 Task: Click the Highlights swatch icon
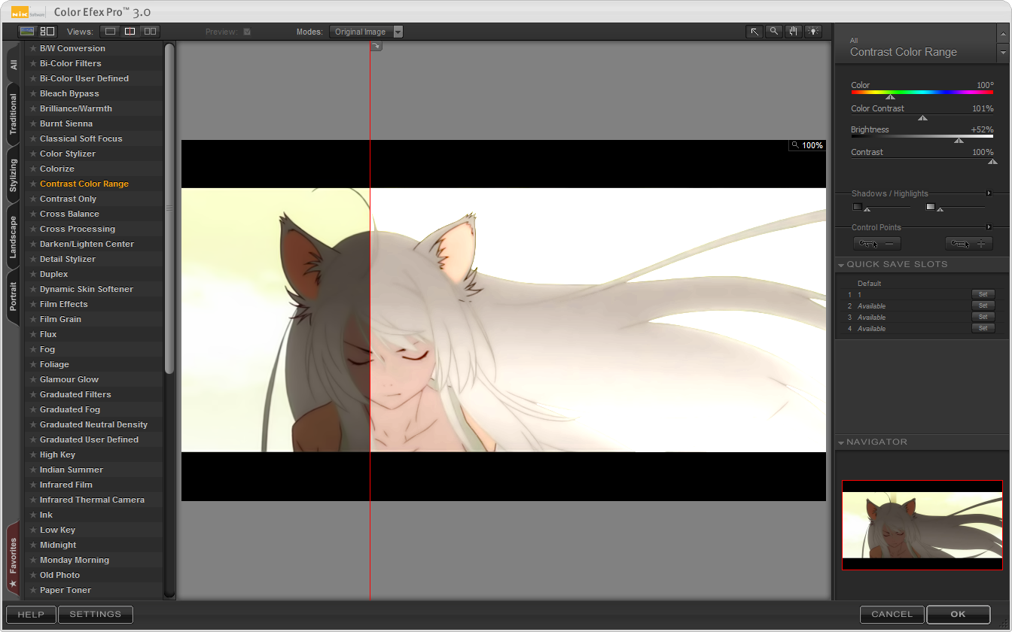point(931,207)
